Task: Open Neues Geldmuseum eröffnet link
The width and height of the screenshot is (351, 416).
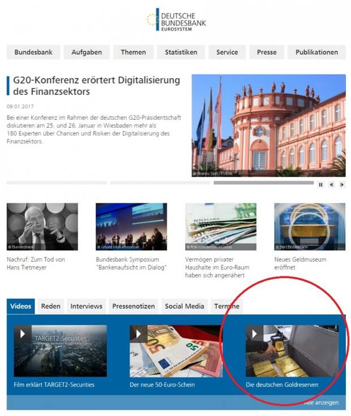Action: 300,263
